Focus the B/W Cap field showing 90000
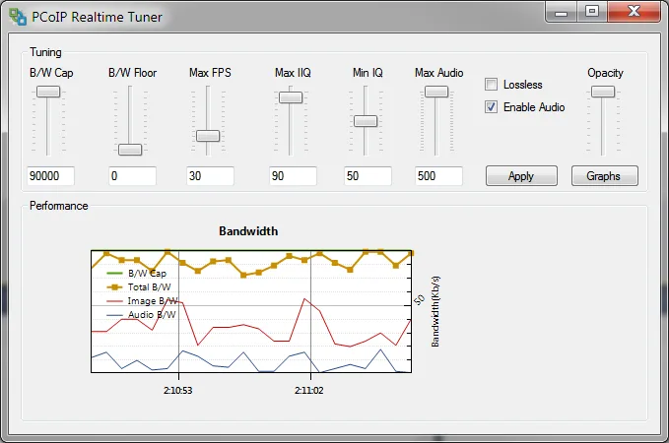Screen dimensions: 669x443 51,176
